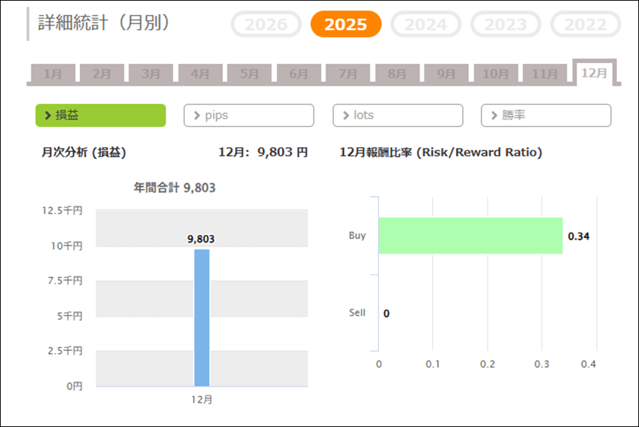Image resolution: width=639 pixels, height=427 pixels.
Task: Switch analysis to pips
Action: [x=248, y=115]
